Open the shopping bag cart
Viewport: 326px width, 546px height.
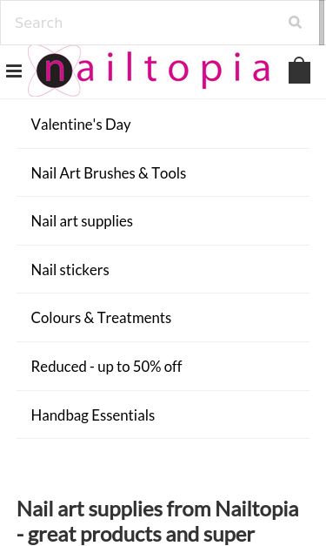click(x=299, y=71)
